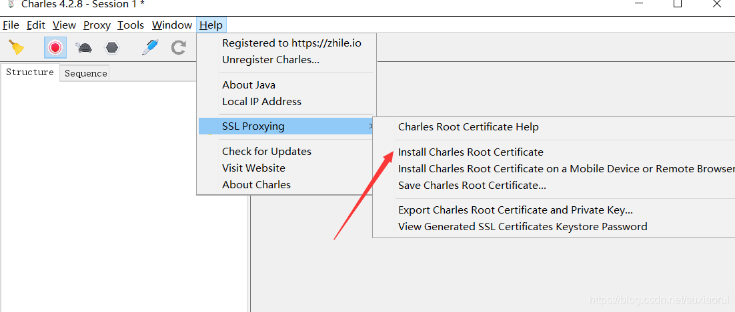The width and height of the screenshot is (735, 312).
Task: Open the Edit menu
Action: point(36,25)
